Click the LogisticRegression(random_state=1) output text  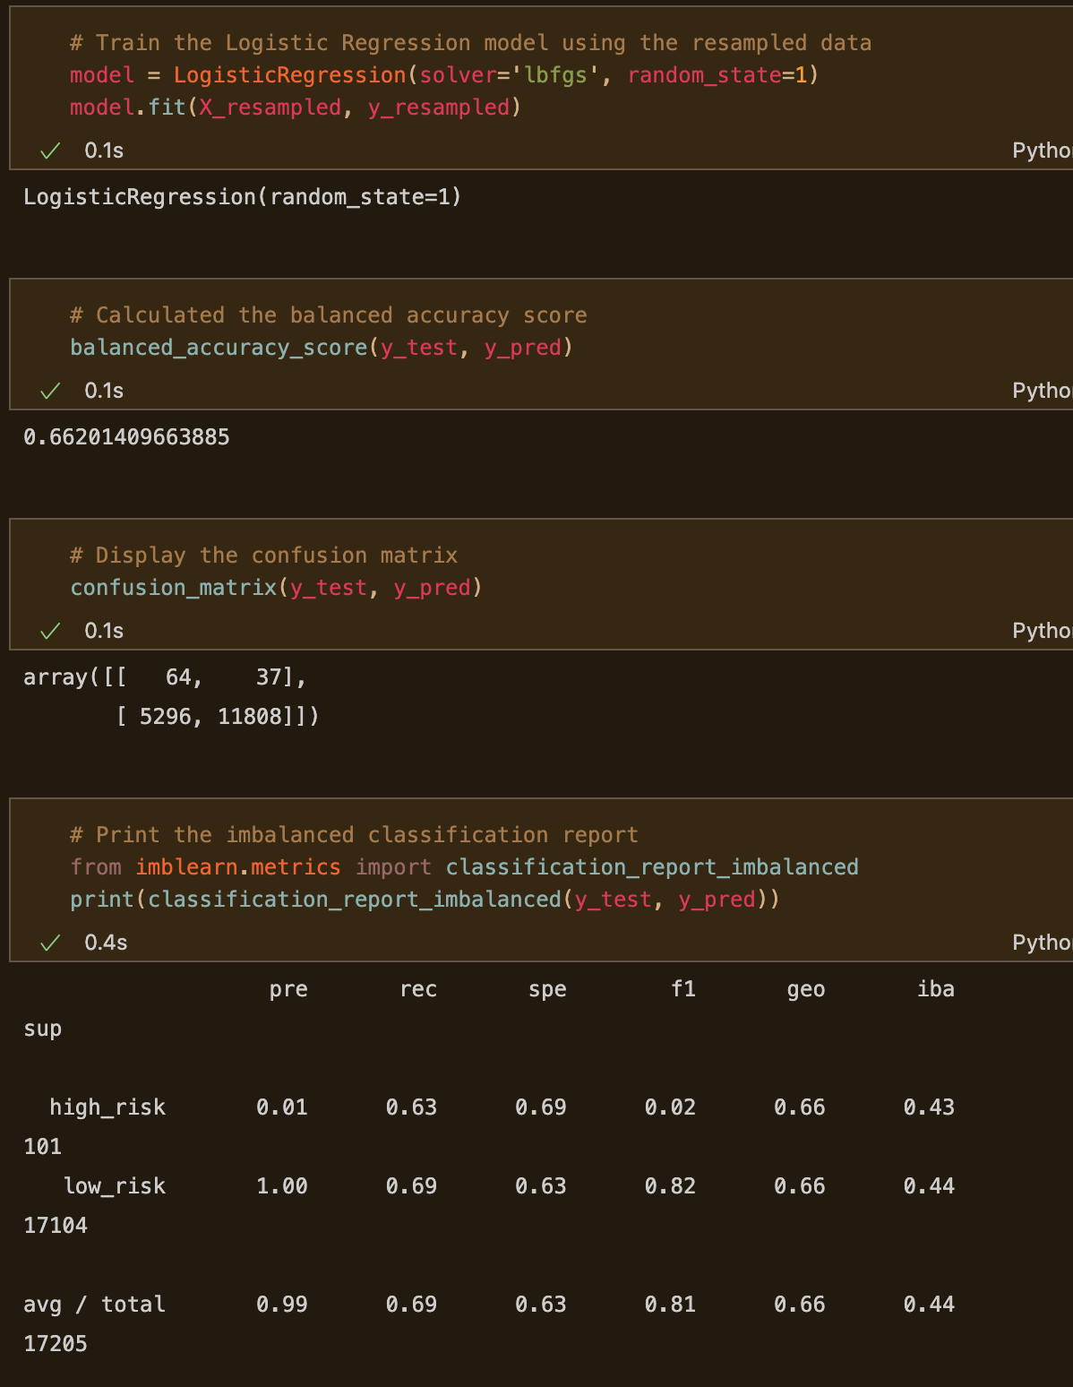pyautogui.click(x=241, y=196)
